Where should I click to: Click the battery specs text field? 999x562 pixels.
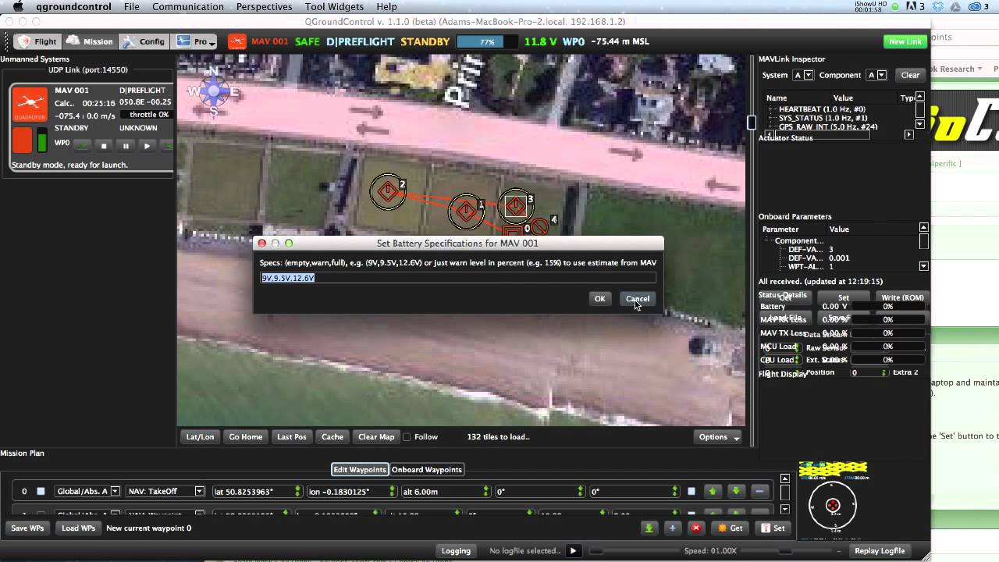pyautogui.click(x=458, y=278)
